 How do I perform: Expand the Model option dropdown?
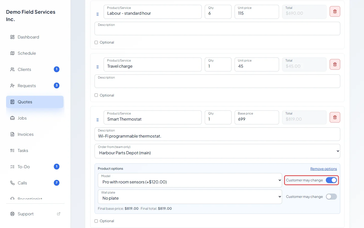click(x=190, y=180)
